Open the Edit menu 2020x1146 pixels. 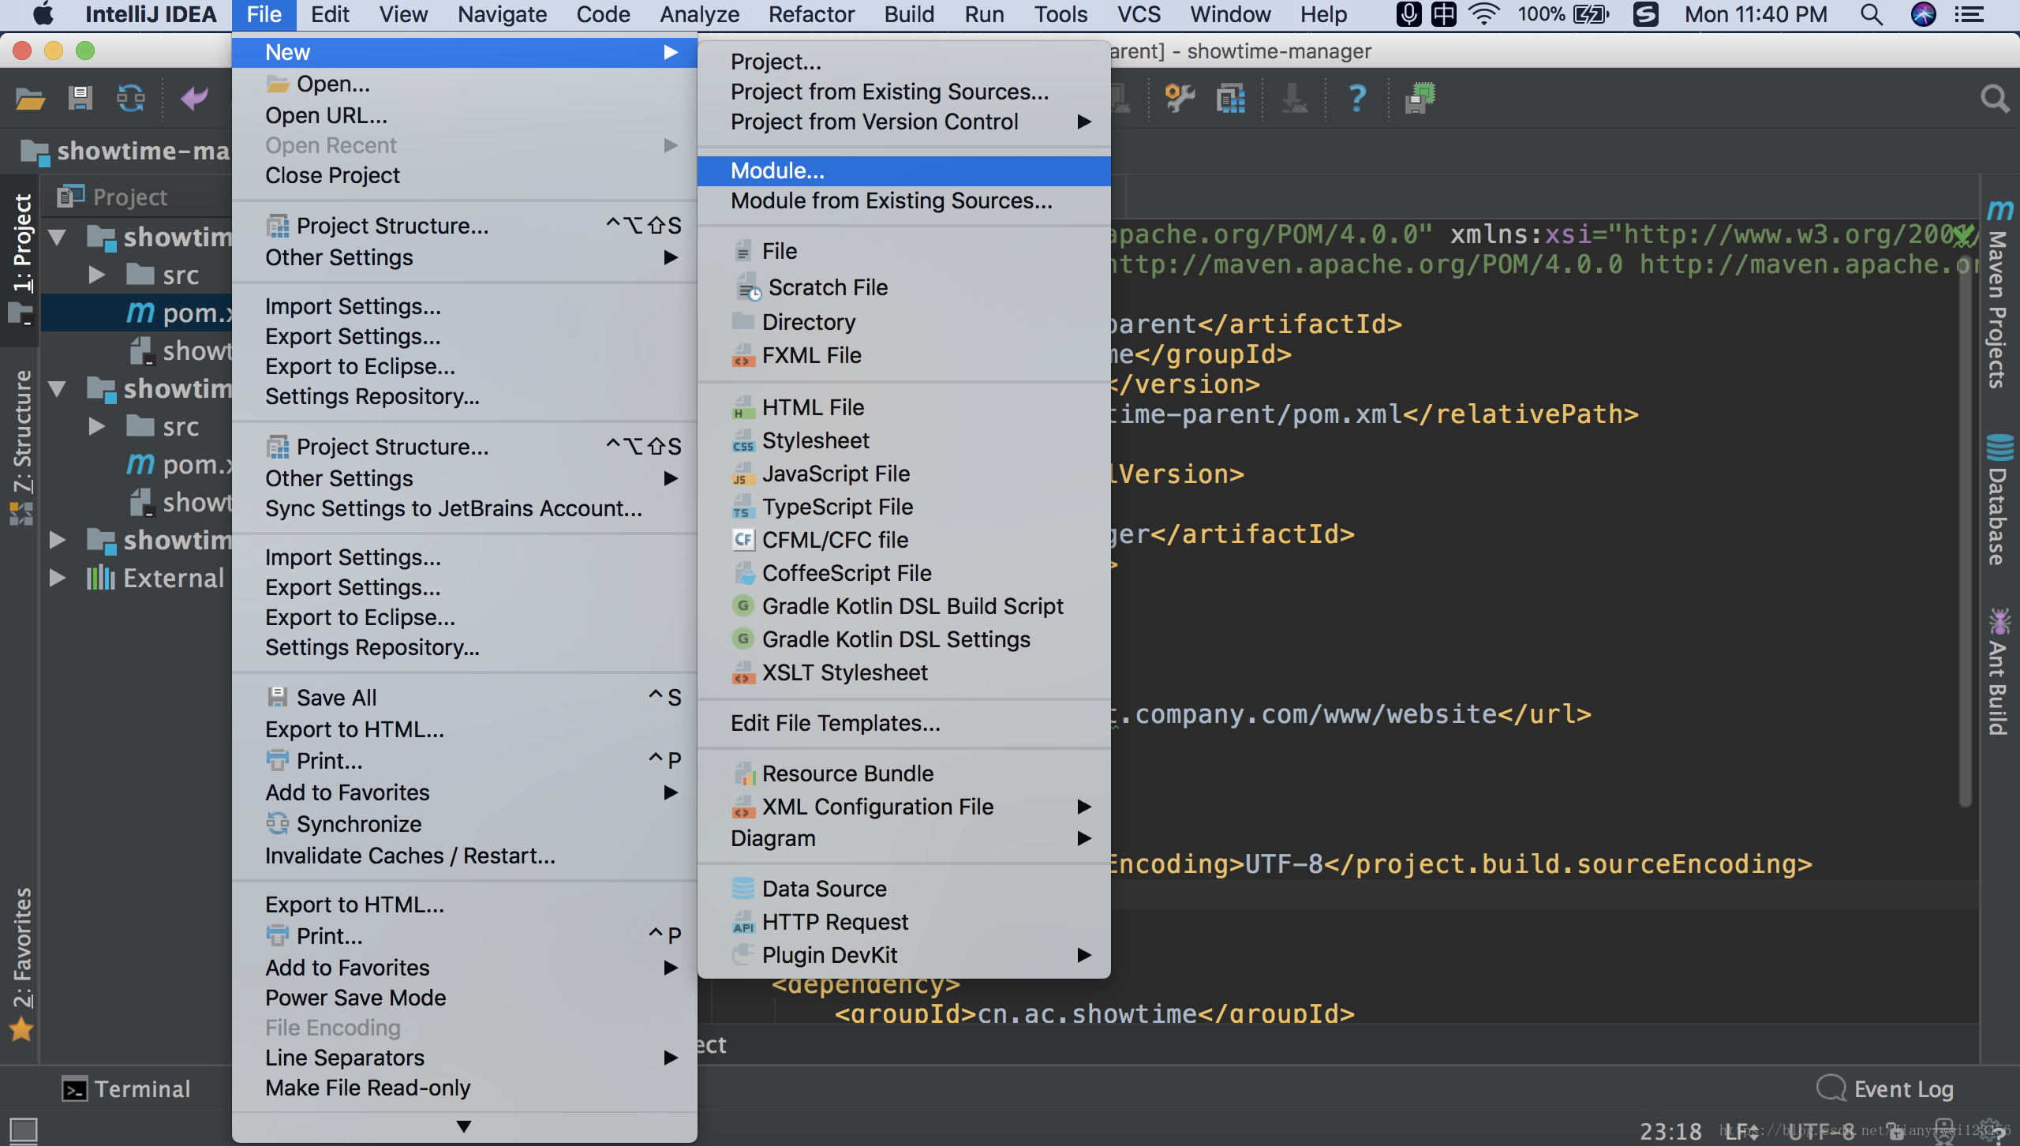tap(330, 14)
